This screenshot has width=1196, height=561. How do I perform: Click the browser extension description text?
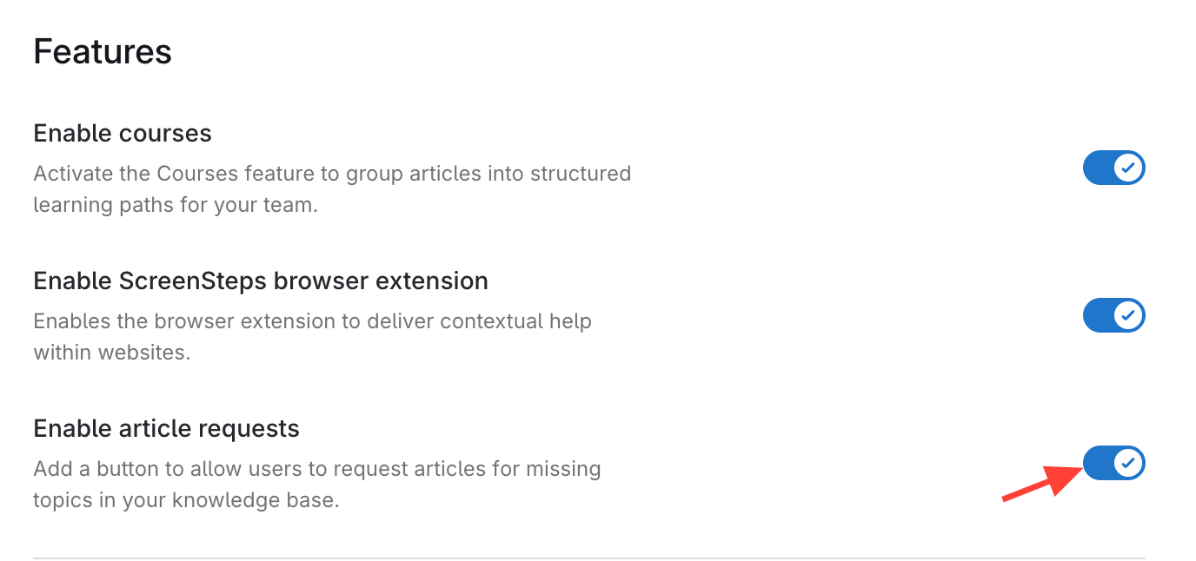[x=312, y=321]
